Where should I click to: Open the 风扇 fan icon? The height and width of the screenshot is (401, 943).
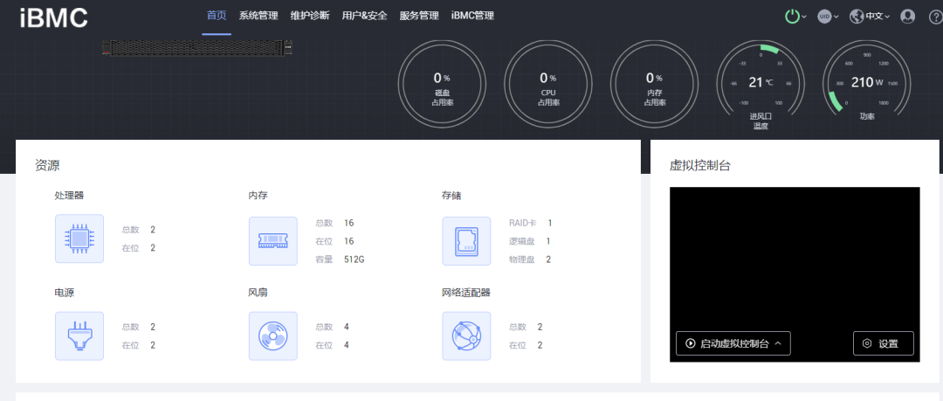pos(273,336)
